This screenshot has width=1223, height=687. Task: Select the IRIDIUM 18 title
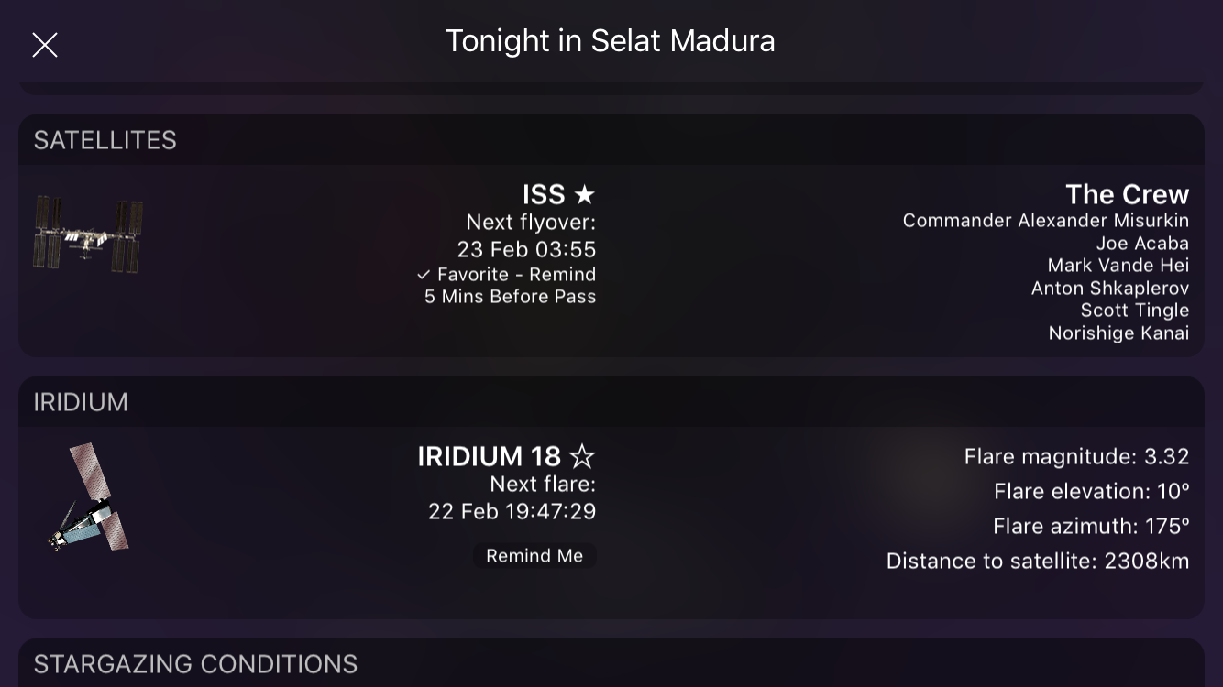coord(489,456)
